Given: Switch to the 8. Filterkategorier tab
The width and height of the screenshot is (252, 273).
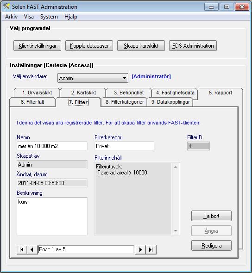Looking at the screenshot, I should coord(125,102).
